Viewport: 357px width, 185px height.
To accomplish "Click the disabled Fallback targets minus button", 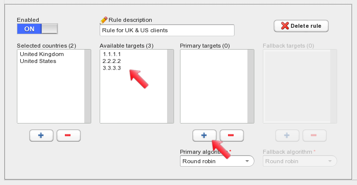I will (x=314, y=135).
